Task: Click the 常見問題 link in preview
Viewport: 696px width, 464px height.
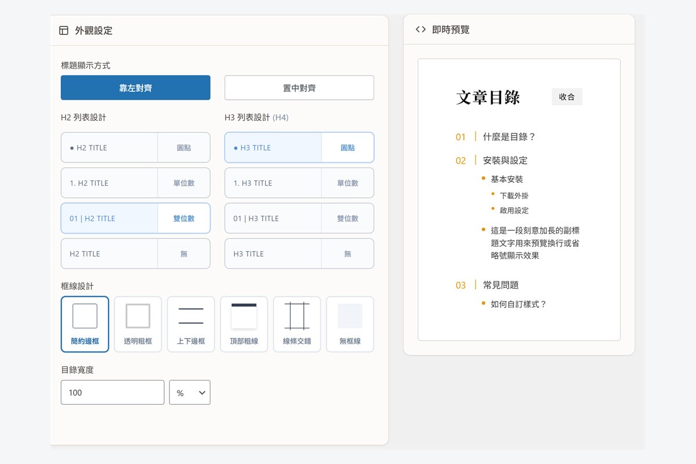Action: coord(501,285)
